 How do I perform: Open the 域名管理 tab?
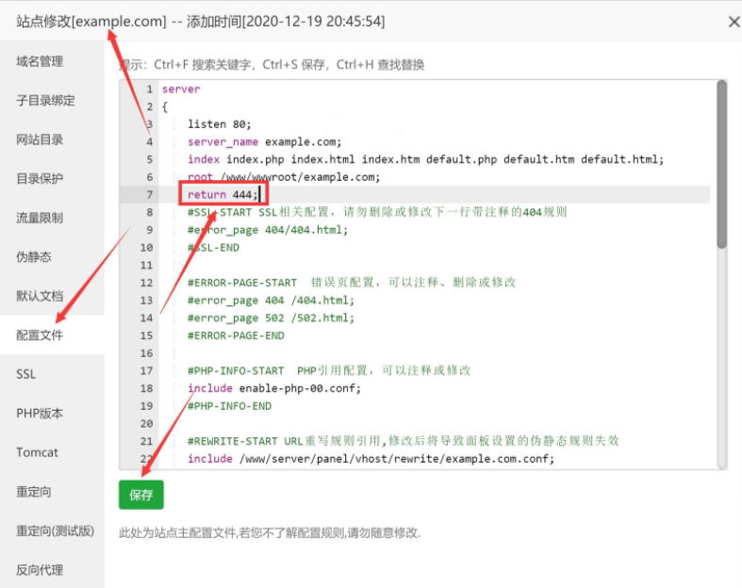[x=40, y=61]
